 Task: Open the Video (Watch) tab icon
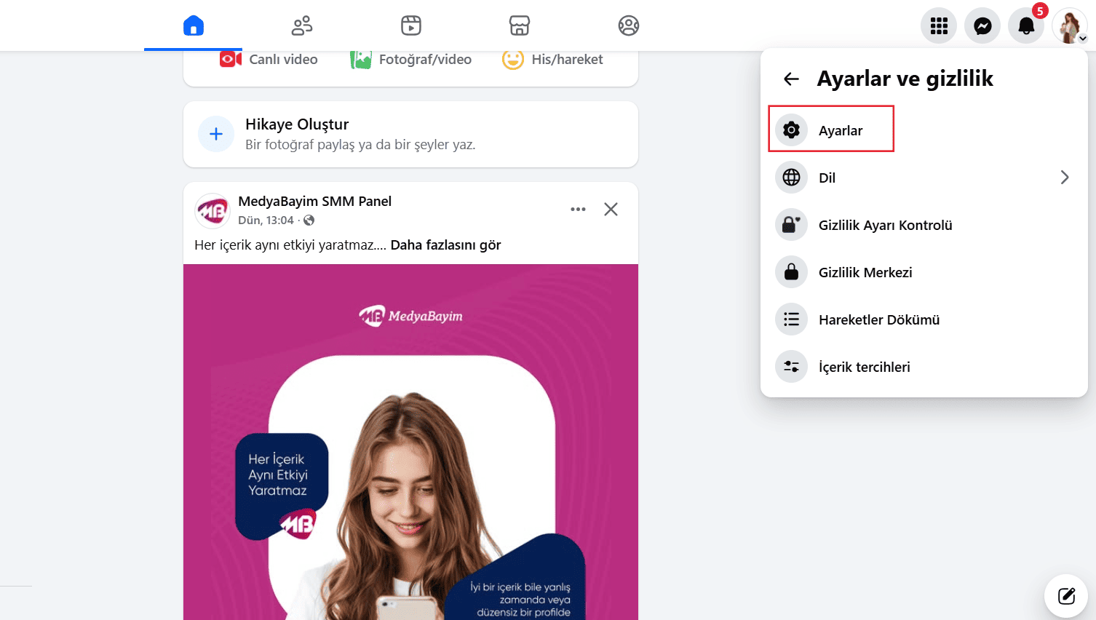click(x=410, y=25)
